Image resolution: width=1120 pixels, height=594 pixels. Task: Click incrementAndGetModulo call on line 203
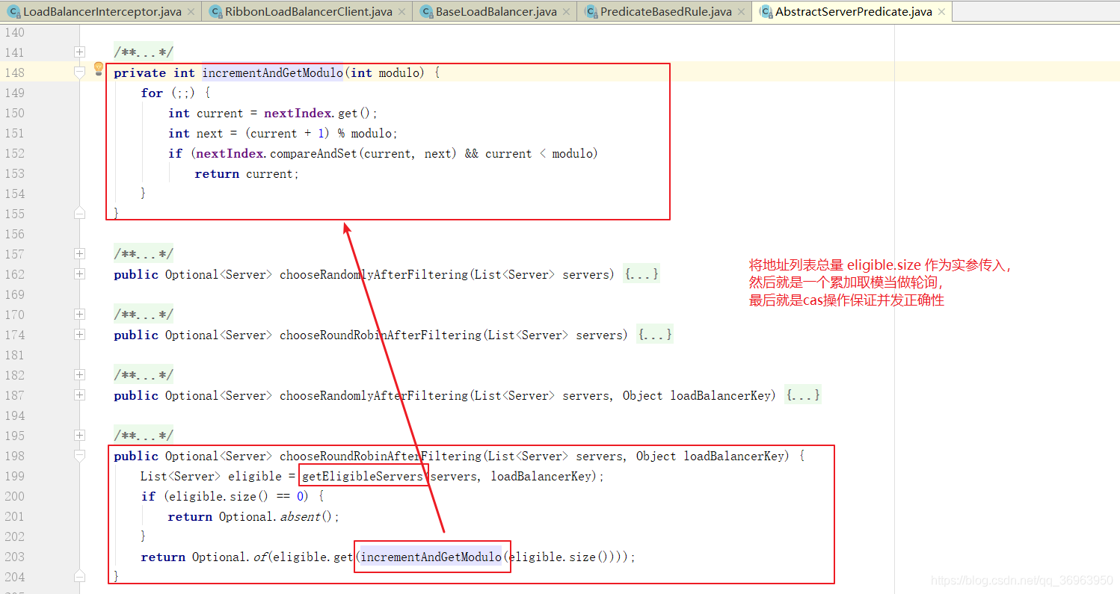point(431,557)
